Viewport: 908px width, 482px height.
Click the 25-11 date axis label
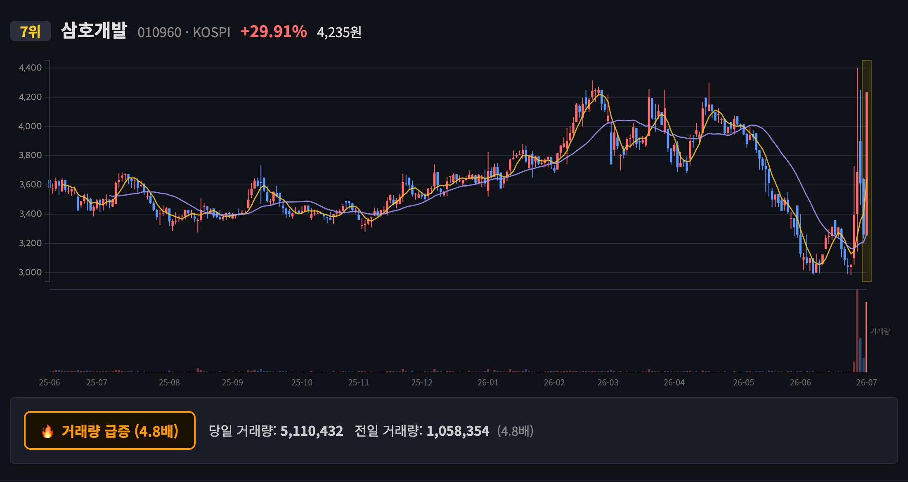[359, 383]
